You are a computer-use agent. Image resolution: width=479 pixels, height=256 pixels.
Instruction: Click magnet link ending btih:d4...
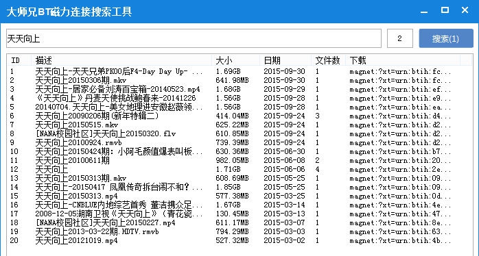400,116
